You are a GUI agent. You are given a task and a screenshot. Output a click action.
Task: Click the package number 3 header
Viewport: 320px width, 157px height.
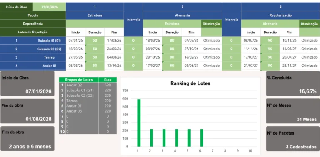point(280,7)
